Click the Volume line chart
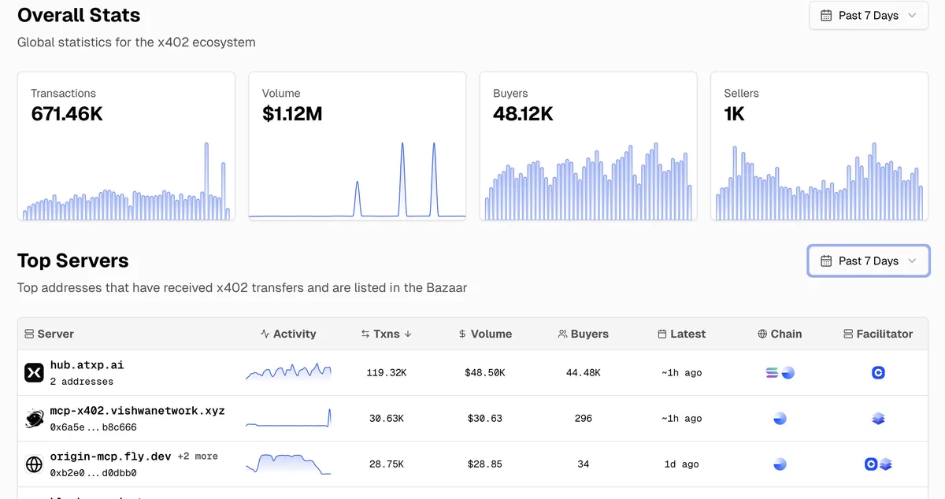Screen dimensions: 945x499 [358, 181]
